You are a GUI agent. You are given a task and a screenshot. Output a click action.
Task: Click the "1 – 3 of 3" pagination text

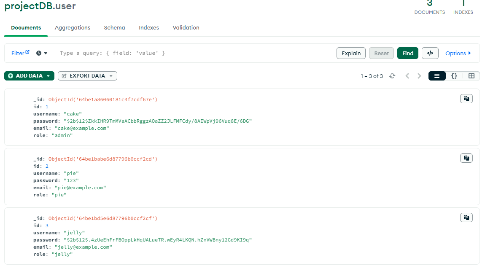372,76
